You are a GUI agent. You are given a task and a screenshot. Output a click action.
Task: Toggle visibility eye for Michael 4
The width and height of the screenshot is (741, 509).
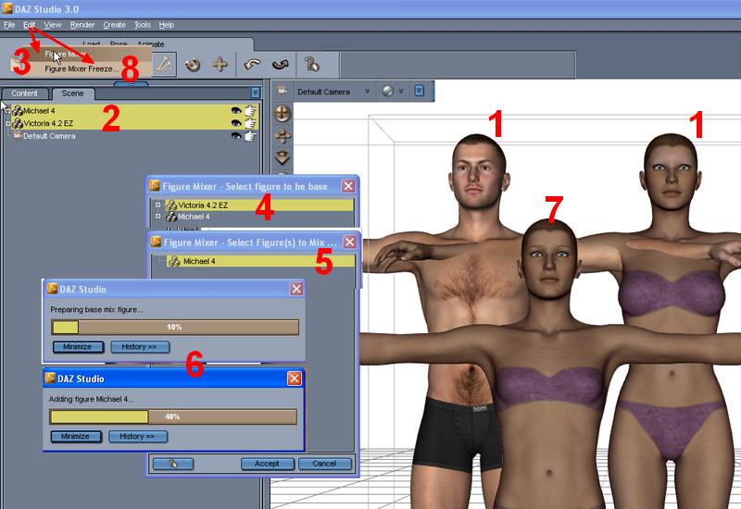pos(236,110)
